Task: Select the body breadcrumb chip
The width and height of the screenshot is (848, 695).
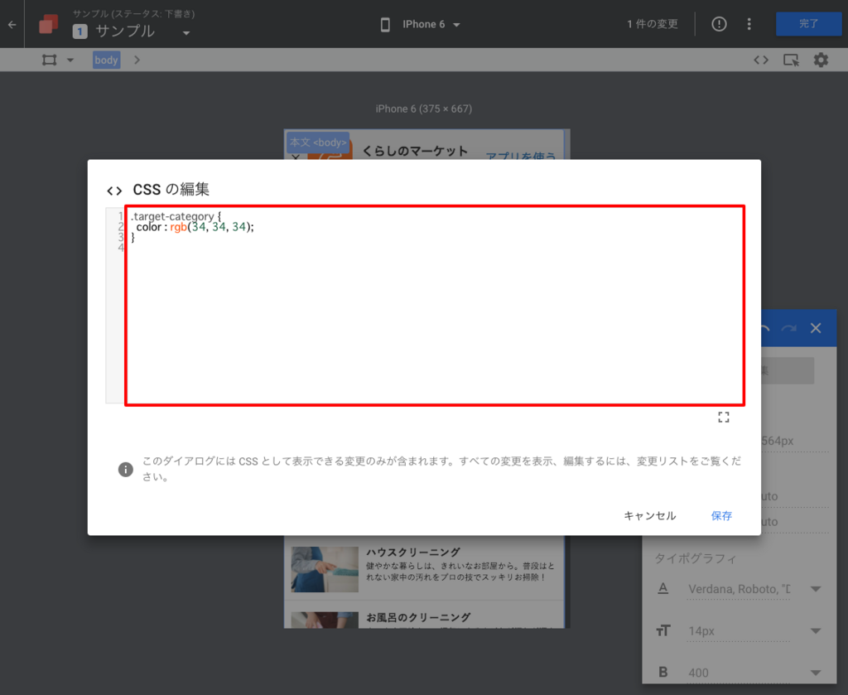Action: (x=105, y=60)
